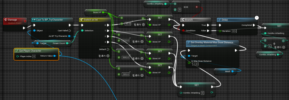Edit the value 1 in the + node
This screenshot has width=289, height=100.
coord(269,46)
